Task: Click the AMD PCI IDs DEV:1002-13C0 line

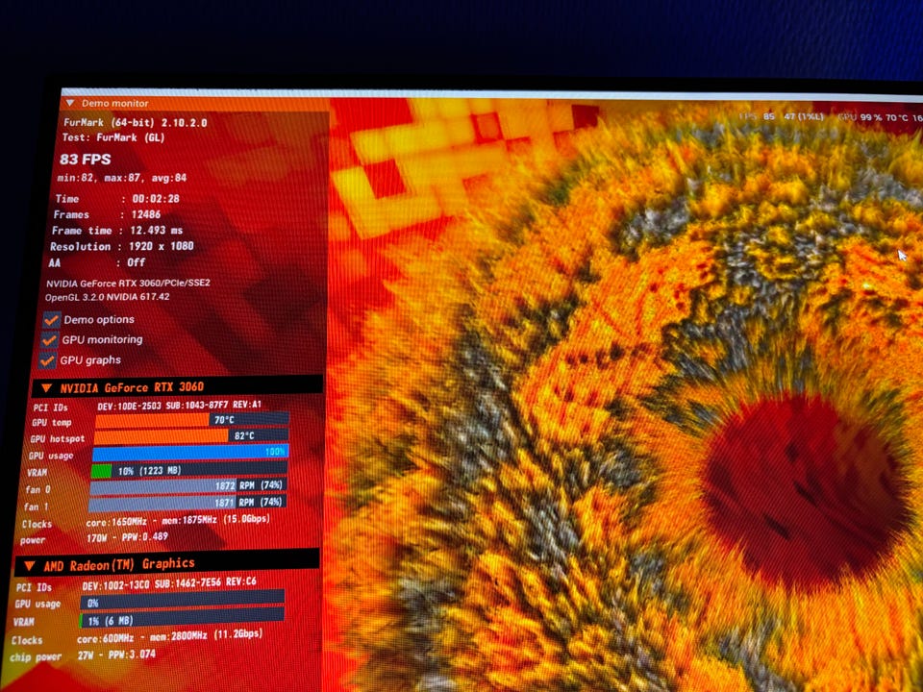Action: click(x=136, y=584)
